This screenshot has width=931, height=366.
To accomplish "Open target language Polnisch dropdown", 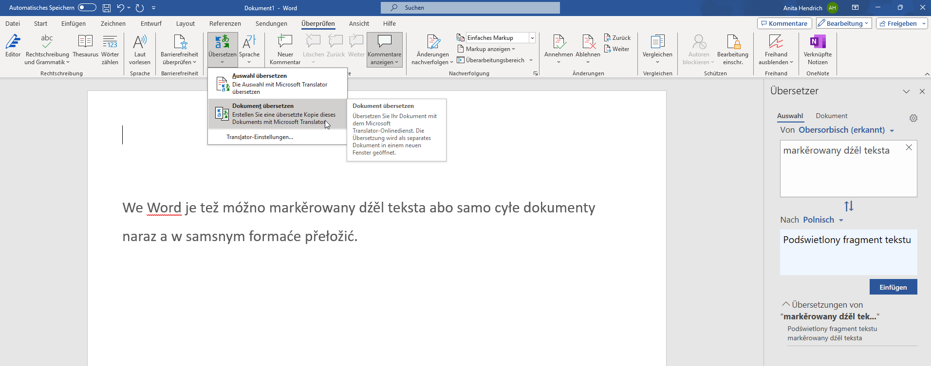I will click(823, 220).
